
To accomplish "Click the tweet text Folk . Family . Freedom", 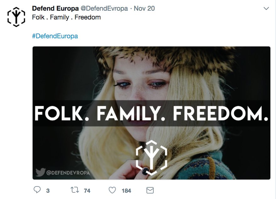I will 66,17.
